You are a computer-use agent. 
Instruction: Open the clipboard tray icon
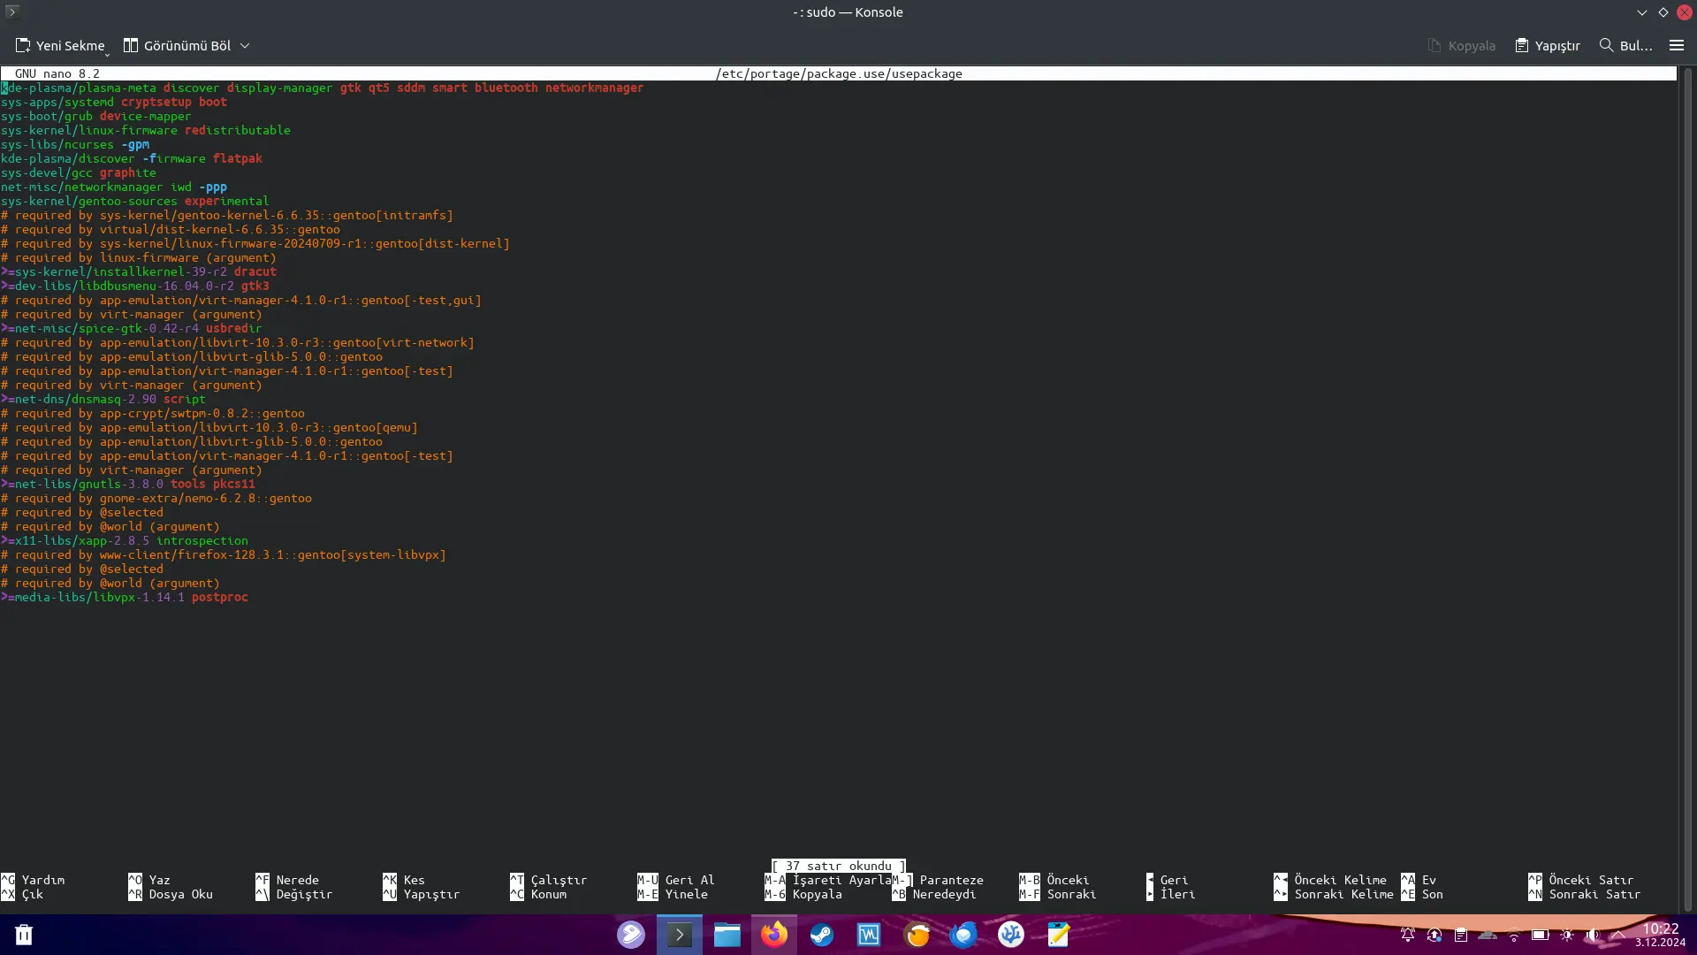(1461, 935)
